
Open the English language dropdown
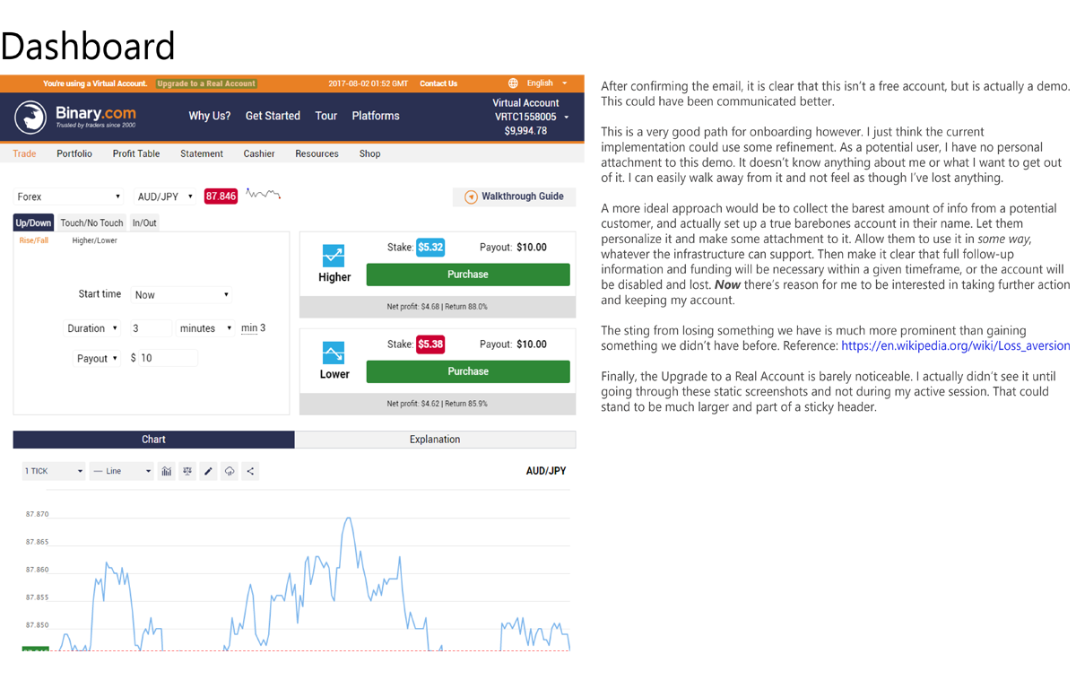pos(545,83)
